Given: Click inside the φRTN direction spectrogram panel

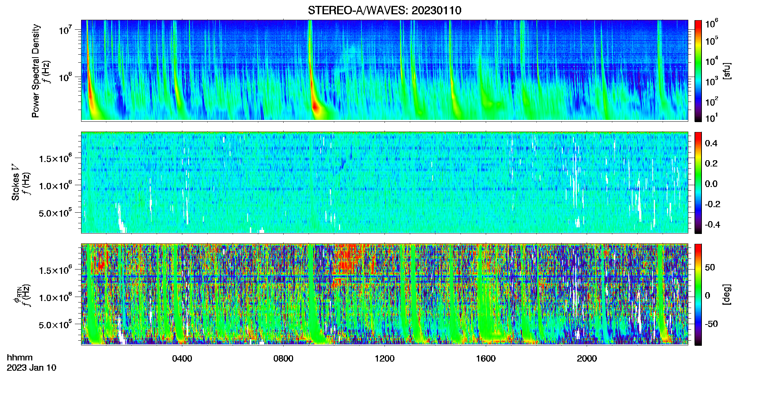Looking at the screenshot, I should click(x=384, y=294).
